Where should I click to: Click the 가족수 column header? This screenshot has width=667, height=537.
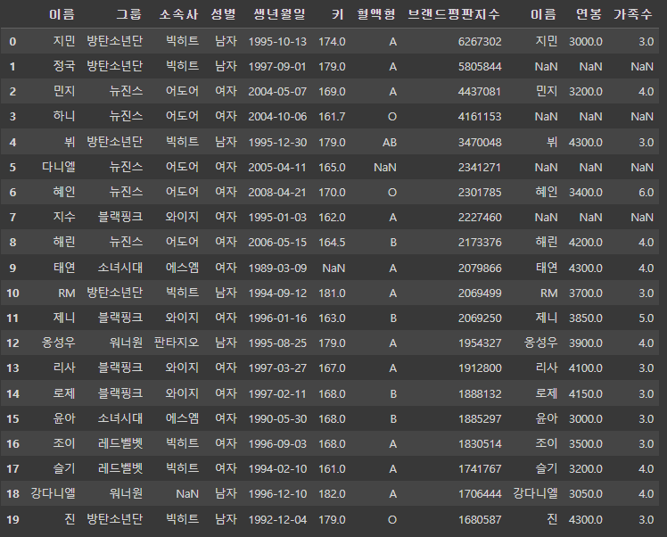coord(633,14)
